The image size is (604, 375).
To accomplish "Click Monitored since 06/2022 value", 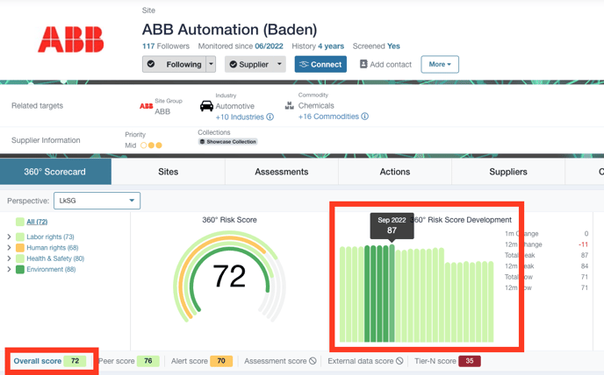I will [269, 46].
